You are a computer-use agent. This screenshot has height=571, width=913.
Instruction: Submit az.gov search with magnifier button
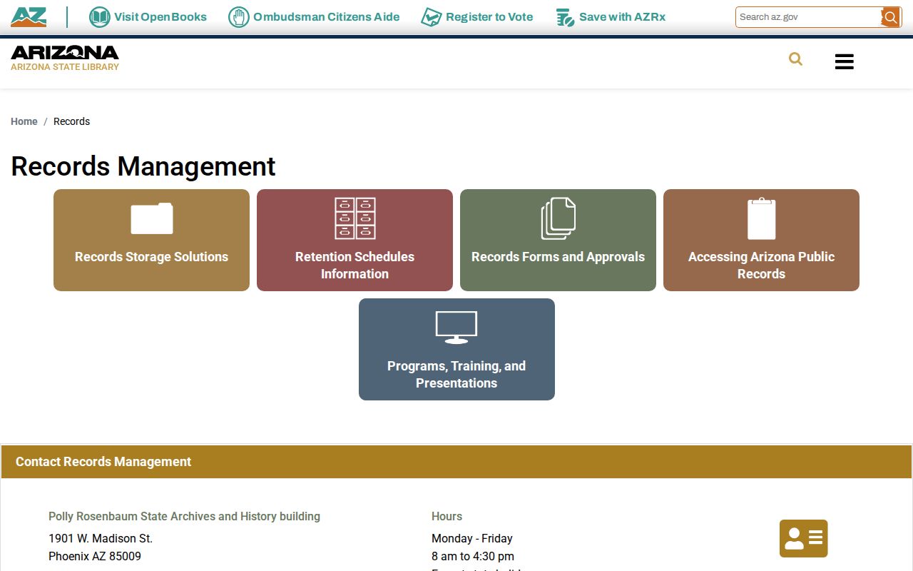point(891,17)
